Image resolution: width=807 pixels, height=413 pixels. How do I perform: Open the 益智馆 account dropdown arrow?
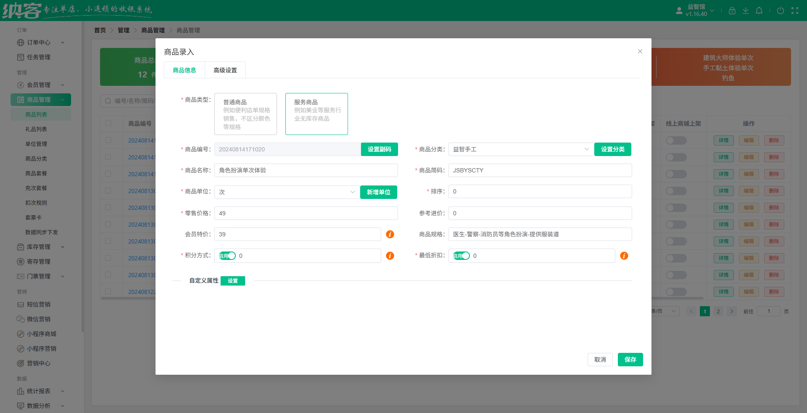(x=712, y=11)
